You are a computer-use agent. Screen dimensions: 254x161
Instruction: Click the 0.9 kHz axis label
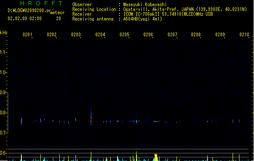pyautogui.click(x=3, y=93)
